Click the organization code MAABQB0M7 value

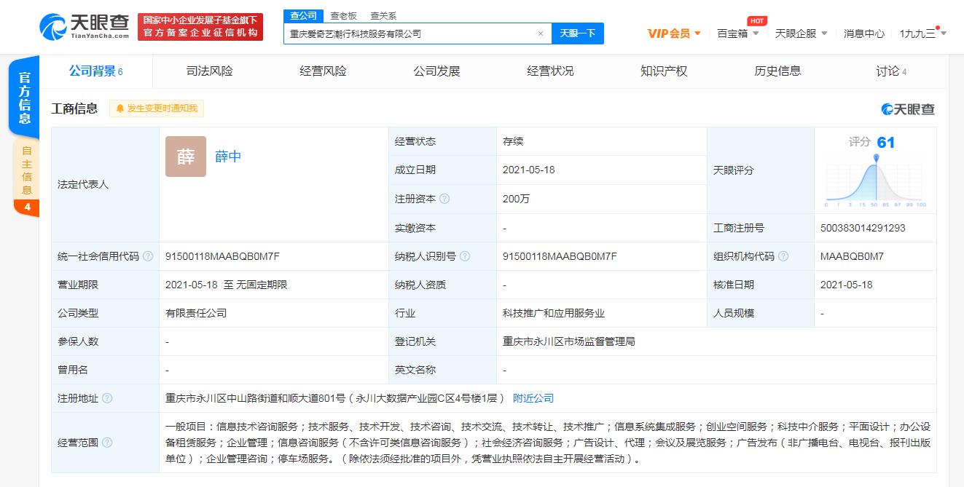point(852,256)
